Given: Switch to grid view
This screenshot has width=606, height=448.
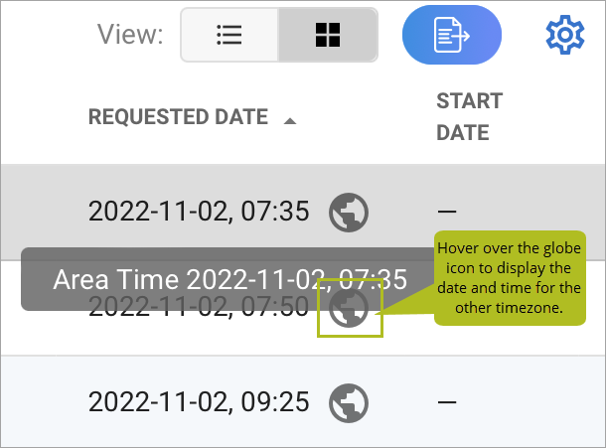Looking at the screenshot, I should pyautogui.click(x=328, y=35).
